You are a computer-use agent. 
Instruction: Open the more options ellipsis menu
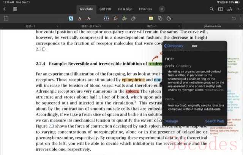tap(238, 9)
